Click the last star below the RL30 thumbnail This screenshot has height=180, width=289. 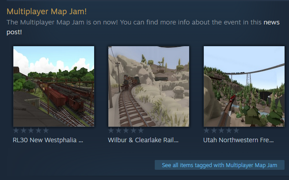pos(45,131)
